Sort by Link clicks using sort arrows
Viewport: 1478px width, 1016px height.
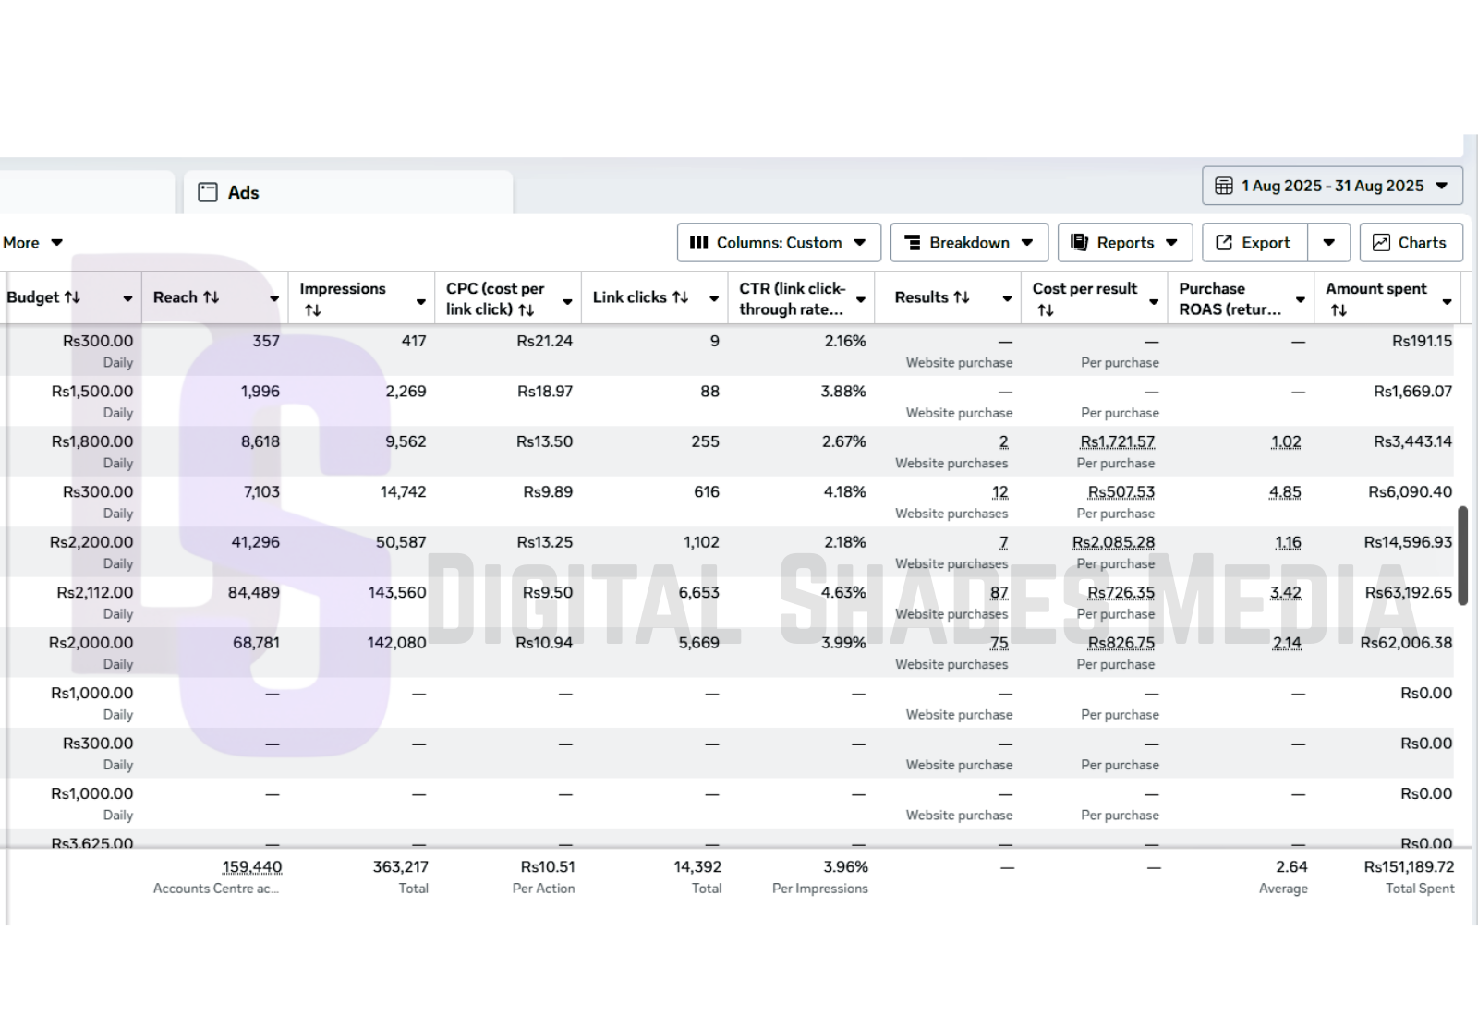(681, 297)
